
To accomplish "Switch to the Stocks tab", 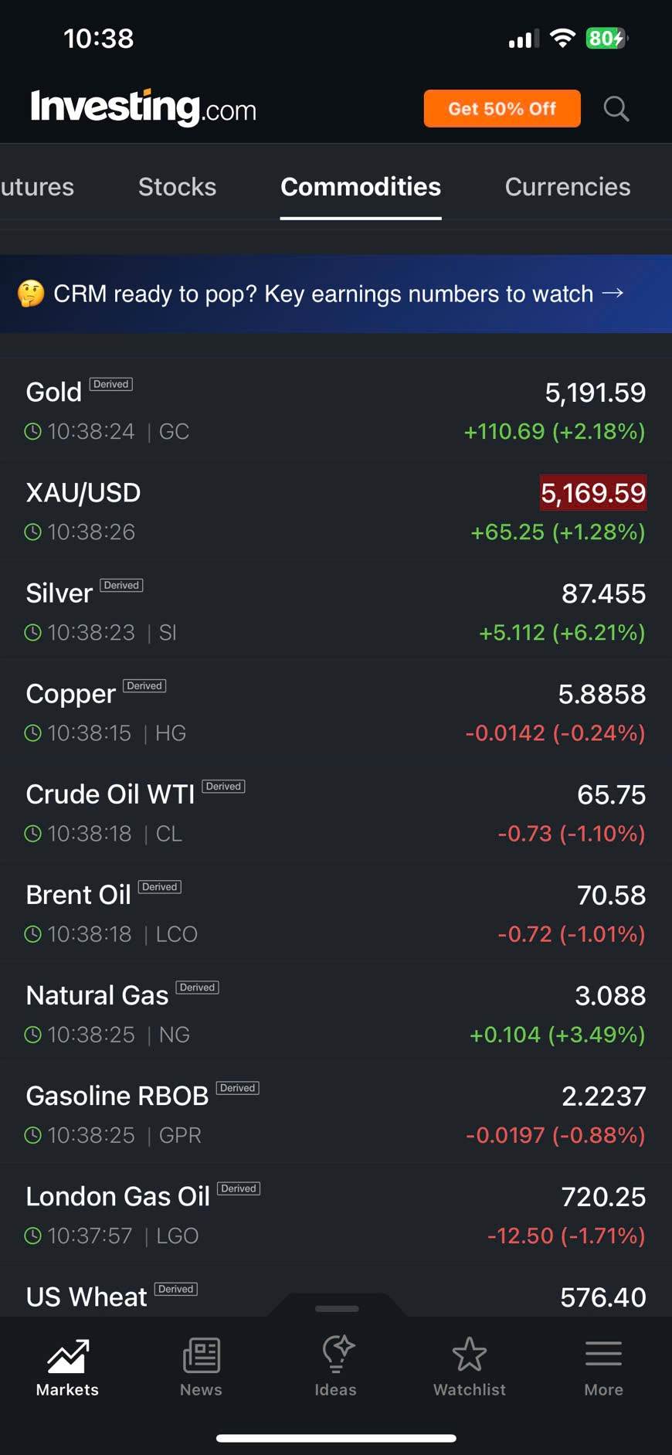I will coord(177,187).
